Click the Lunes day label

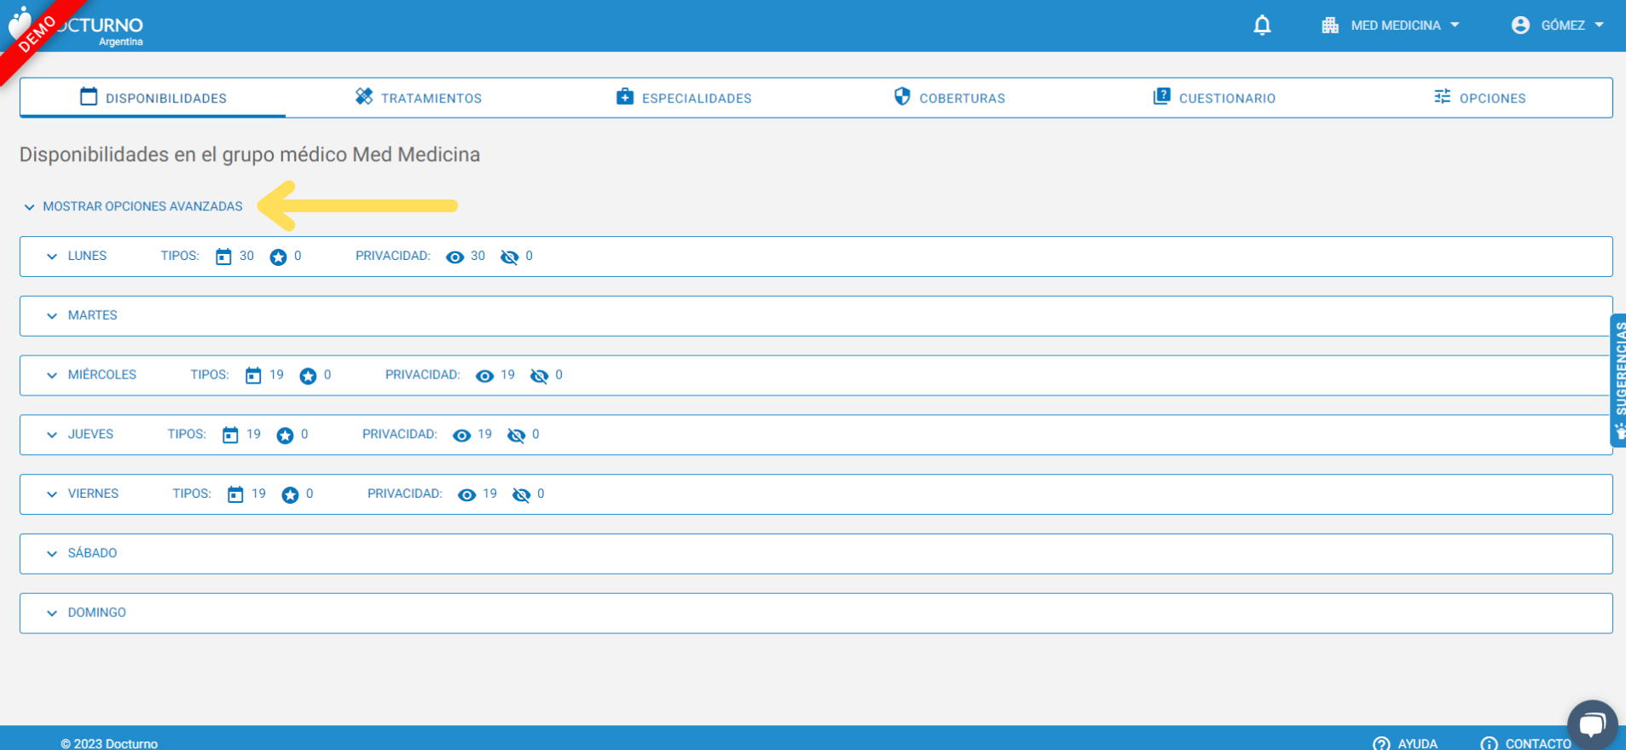(x=87, y=256)
